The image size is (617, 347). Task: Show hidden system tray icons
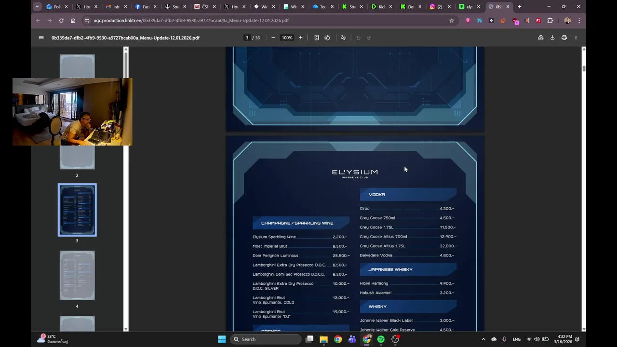[x=483, y=339]
